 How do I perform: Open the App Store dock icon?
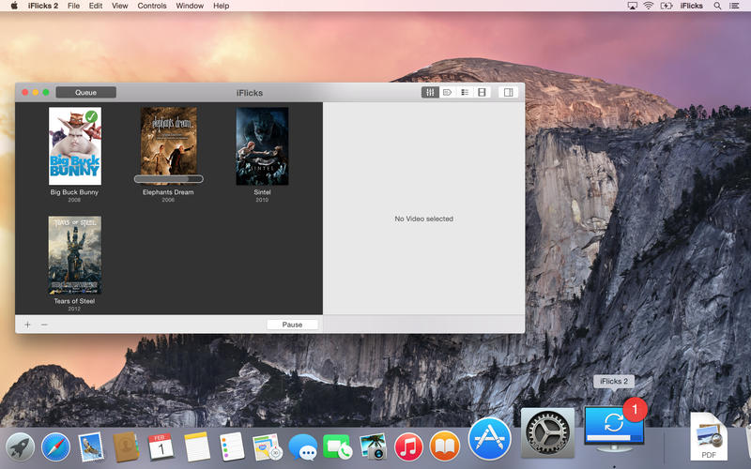489,439
